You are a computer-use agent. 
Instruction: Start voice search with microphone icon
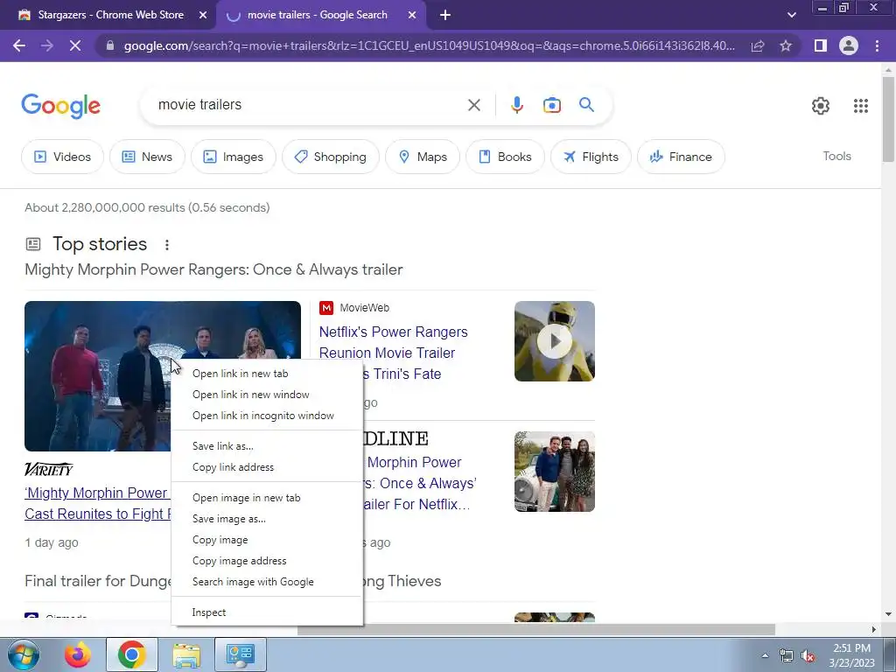click(x=517, y=105)
